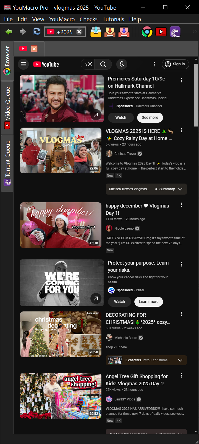This screenshot has height=444, width=199.
Task: Open the Help menu
Action: (135, 19)
